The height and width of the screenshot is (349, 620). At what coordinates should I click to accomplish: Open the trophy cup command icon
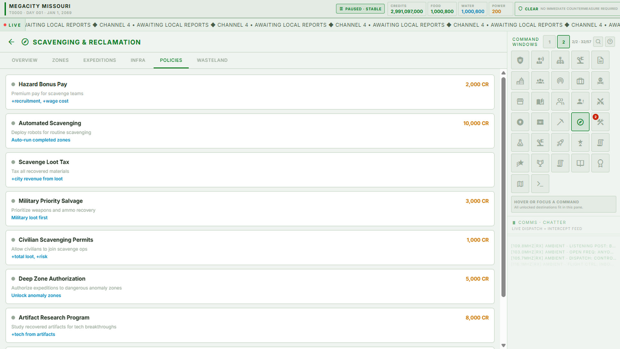click(540, 164)
